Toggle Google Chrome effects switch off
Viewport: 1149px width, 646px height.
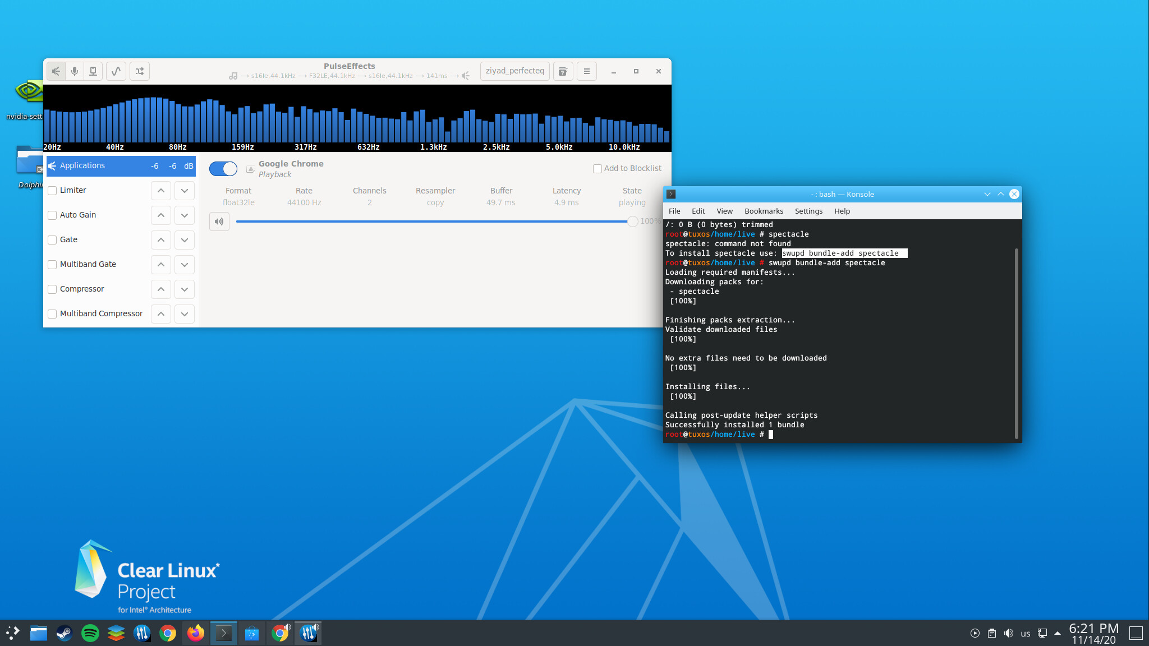tap(223, 168)
